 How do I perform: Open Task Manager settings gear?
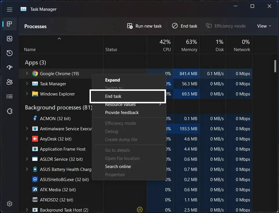10,203
